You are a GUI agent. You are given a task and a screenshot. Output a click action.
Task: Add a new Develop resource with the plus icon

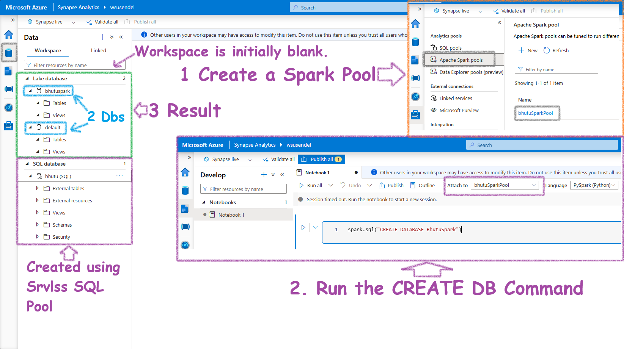(264, 175)
